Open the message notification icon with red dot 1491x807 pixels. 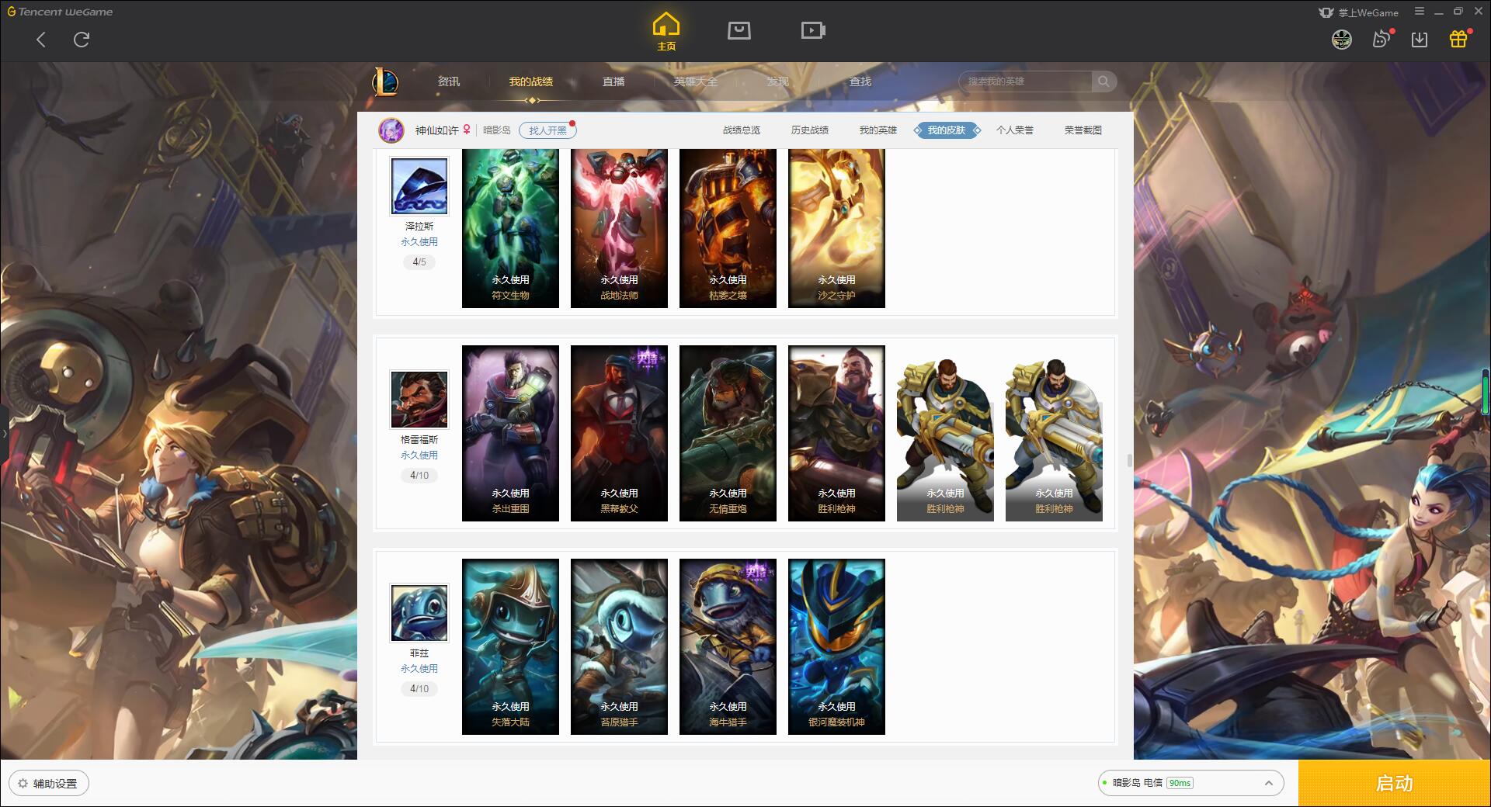[x=1382, y=39]
